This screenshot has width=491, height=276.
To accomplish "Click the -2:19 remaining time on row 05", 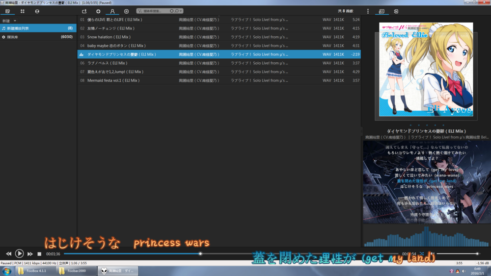I will [x=355, y=54].
